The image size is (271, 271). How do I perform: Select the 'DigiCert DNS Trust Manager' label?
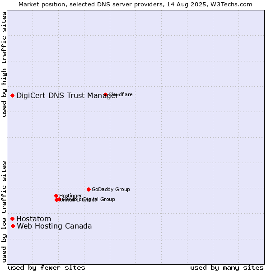pyautogui.click(x=67, y=96)
